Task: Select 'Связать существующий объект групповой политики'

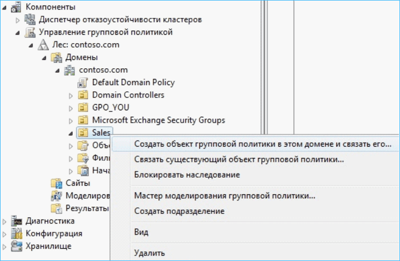Action: tap(239, 160)
